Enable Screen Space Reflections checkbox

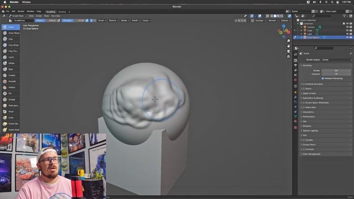coord(304,103)
